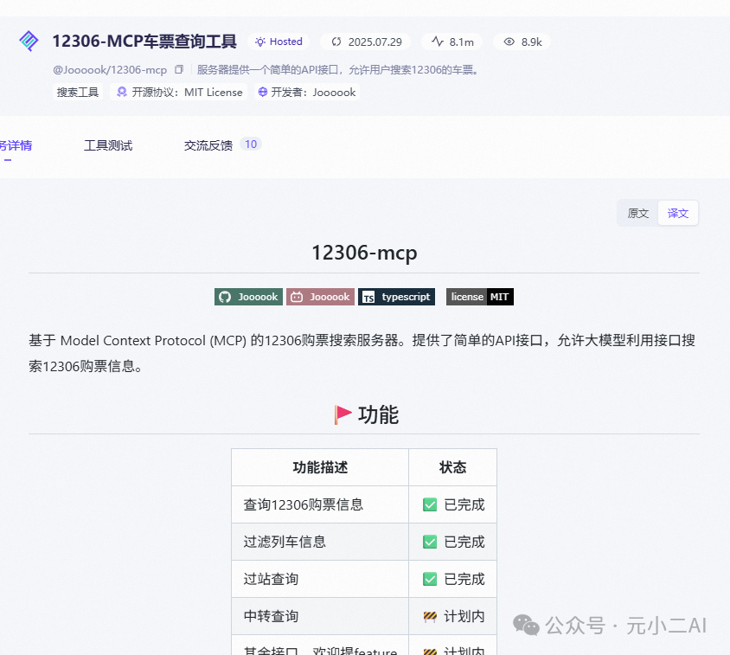The width and height of the screenshot is (730, 655).
Task: Click the license MIT badge
Action: 479,297
